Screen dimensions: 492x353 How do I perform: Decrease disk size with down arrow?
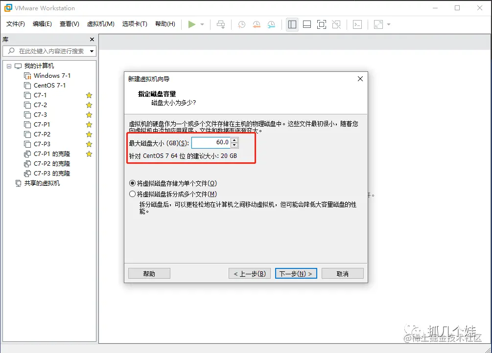234,145
